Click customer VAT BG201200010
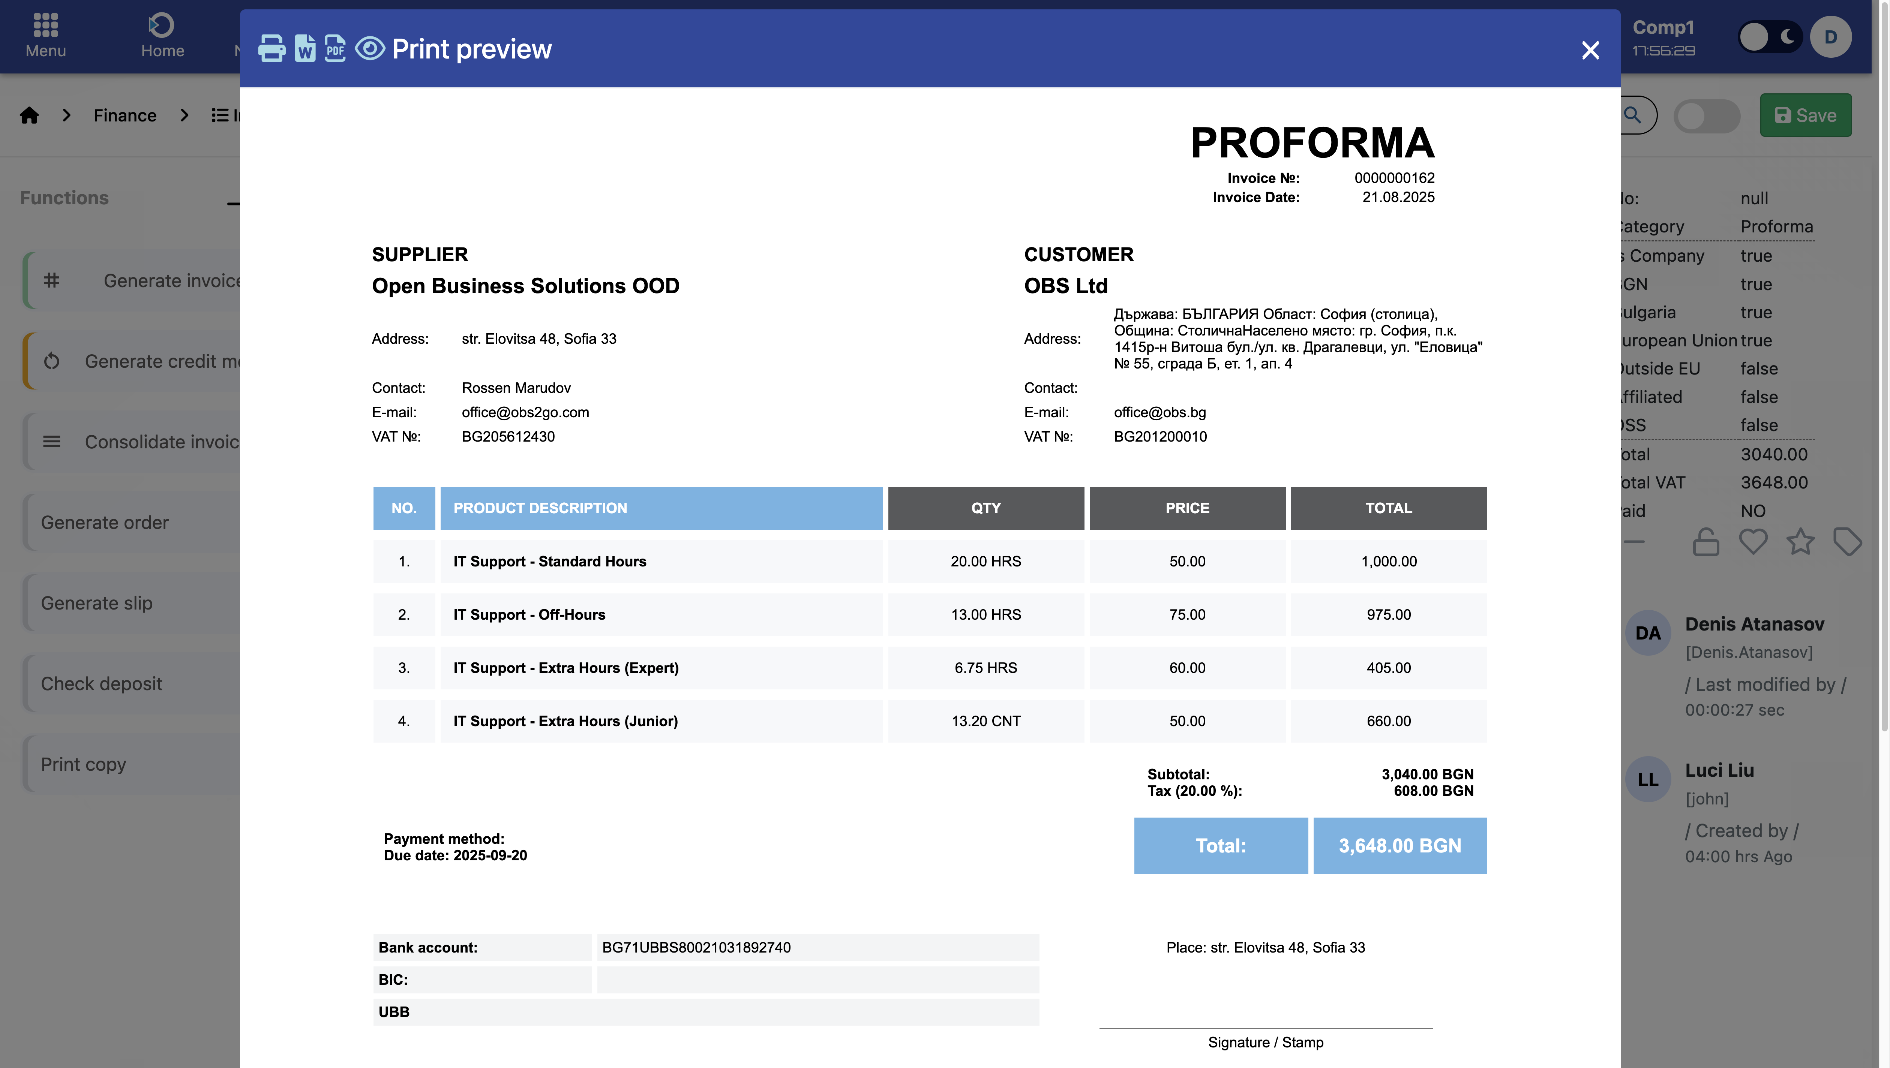The height and width of the screenshot is (1068, 1890). 1160,436
